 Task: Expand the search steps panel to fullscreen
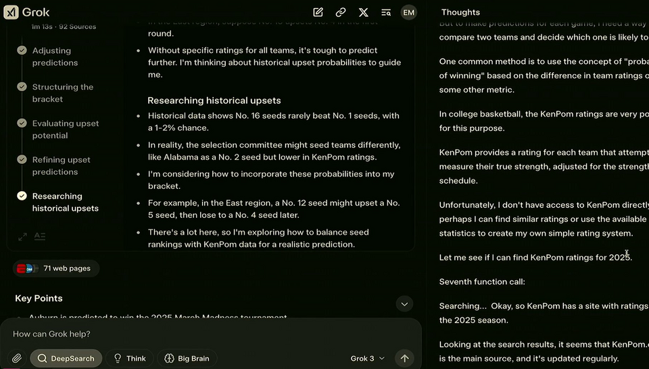pyautogui.click(x=22, y=237)
